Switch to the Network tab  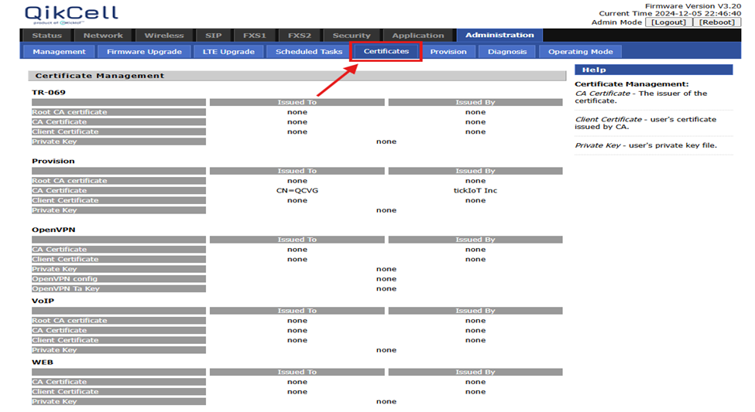tap(103, 36)
